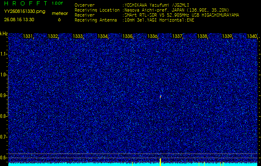
Task: Click the 1340 time label
Action: [252, 36]
